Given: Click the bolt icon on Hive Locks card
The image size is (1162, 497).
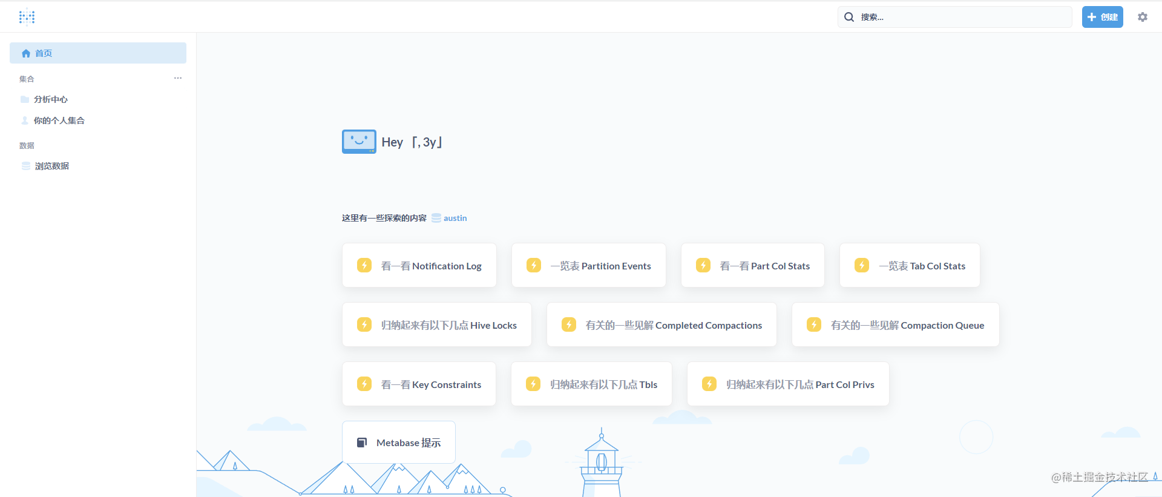Looking at the screenshot, I should [364, 324].
